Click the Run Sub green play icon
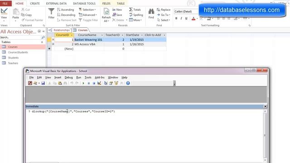Image resolution: width=290 pixels, height=163 pixels. coord(83,83)
